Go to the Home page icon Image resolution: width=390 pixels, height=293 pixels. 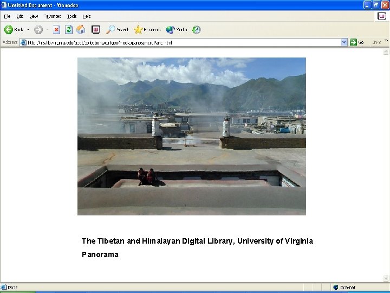click(81, 30)
